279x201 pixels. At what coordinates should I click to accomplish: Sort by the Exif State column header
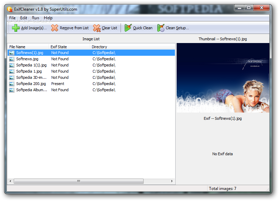click(x=69, y=47)
